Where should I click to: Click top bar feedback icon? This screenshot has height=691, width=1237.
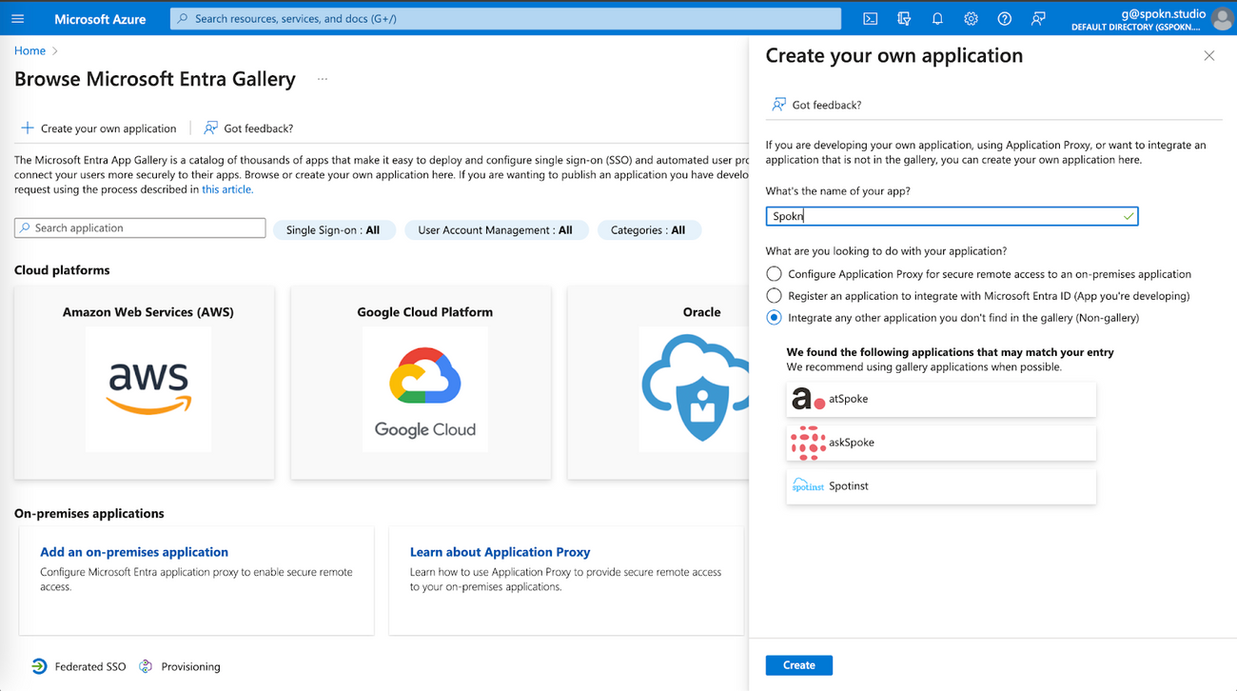click(1038, 18)
